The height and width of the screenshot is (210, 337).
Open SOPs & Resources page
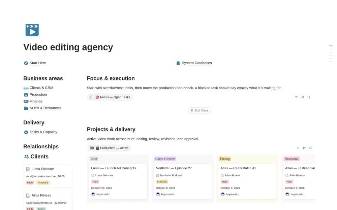coord(45,108)
